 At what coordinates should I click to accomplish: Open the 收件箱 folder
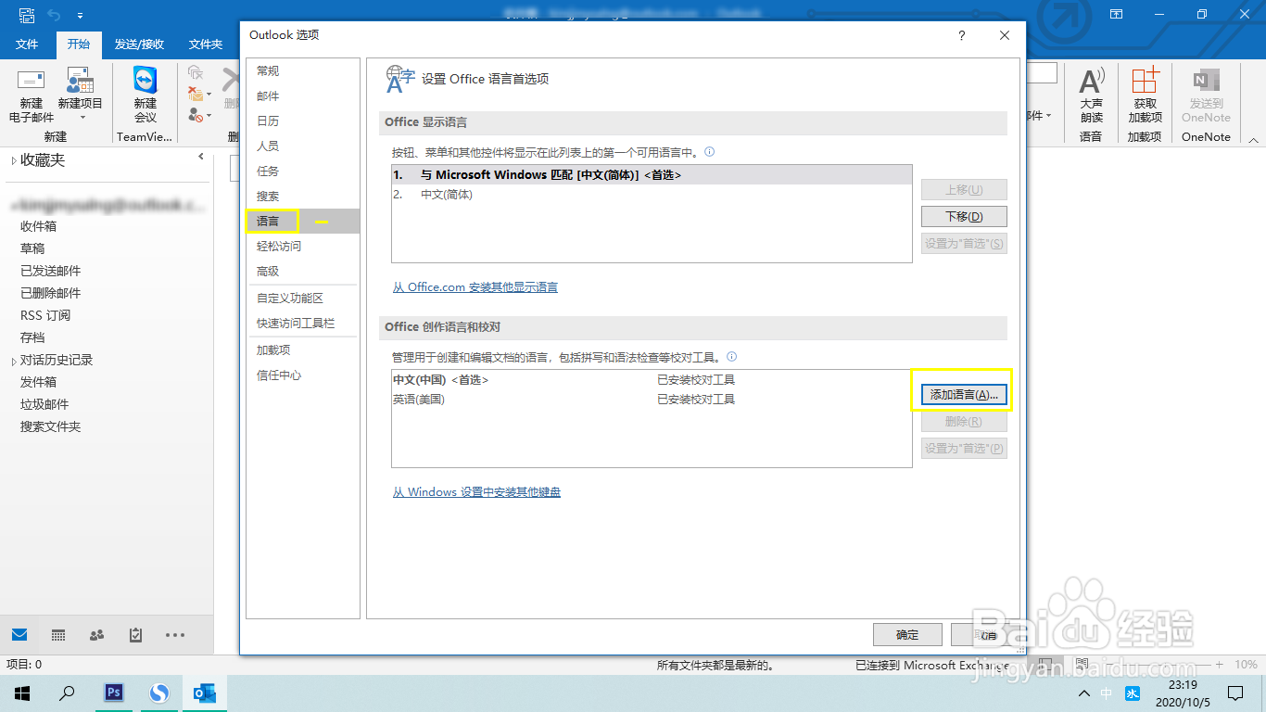pyautogui.click(x=39, y=226)
